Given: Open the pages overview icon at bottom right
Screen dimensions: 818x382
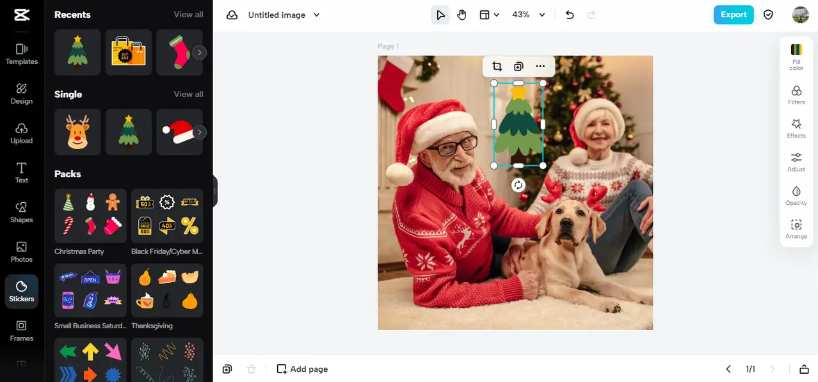Looking at the screenshot, I should click(x=804, y=369).
